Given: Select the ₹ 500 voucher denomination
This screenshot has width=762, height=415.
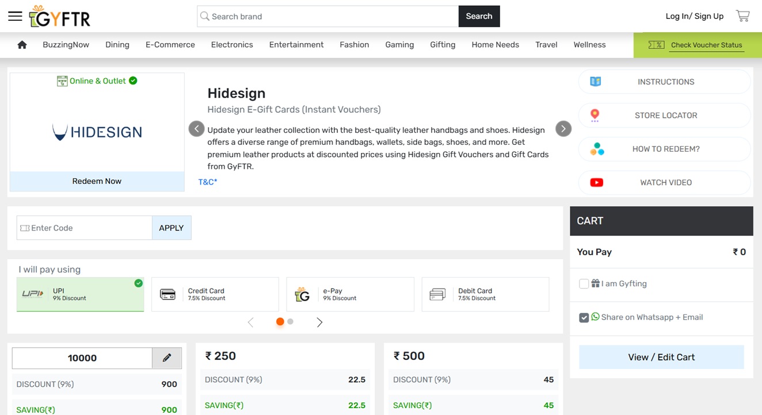Looking at the screenshot, I should [x=409, y=356].
